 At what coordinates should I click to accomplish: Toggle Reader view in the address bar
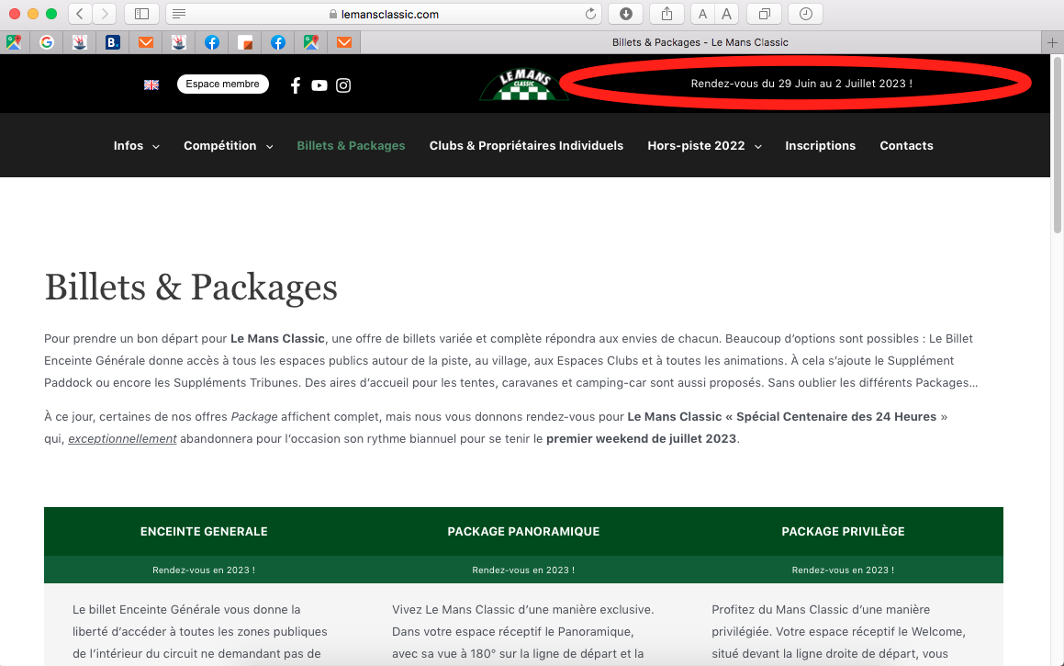click(179, 14)
